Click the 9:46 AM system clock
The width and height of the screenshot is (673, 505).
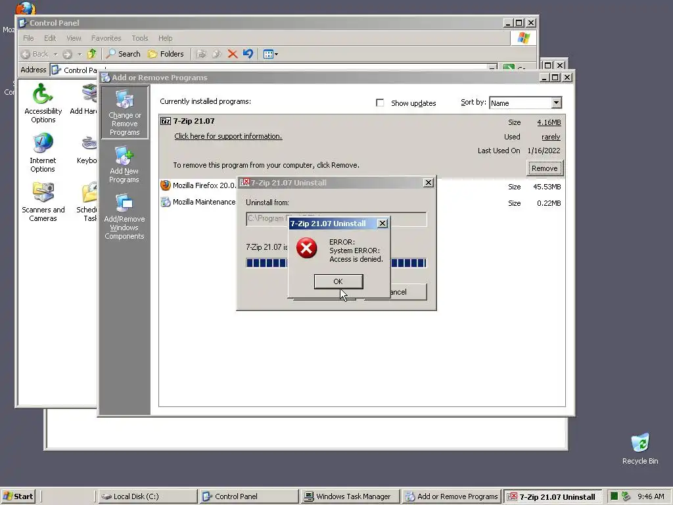click(x=651, y=496)
